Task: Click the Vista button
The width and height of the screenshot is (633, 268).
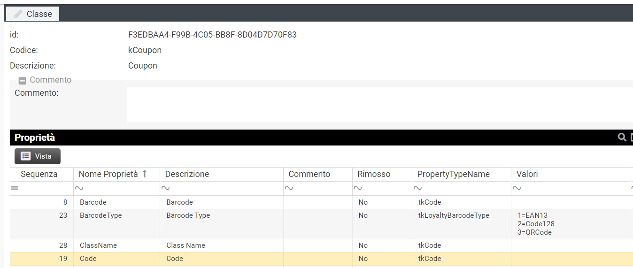Action: point(38,156)
